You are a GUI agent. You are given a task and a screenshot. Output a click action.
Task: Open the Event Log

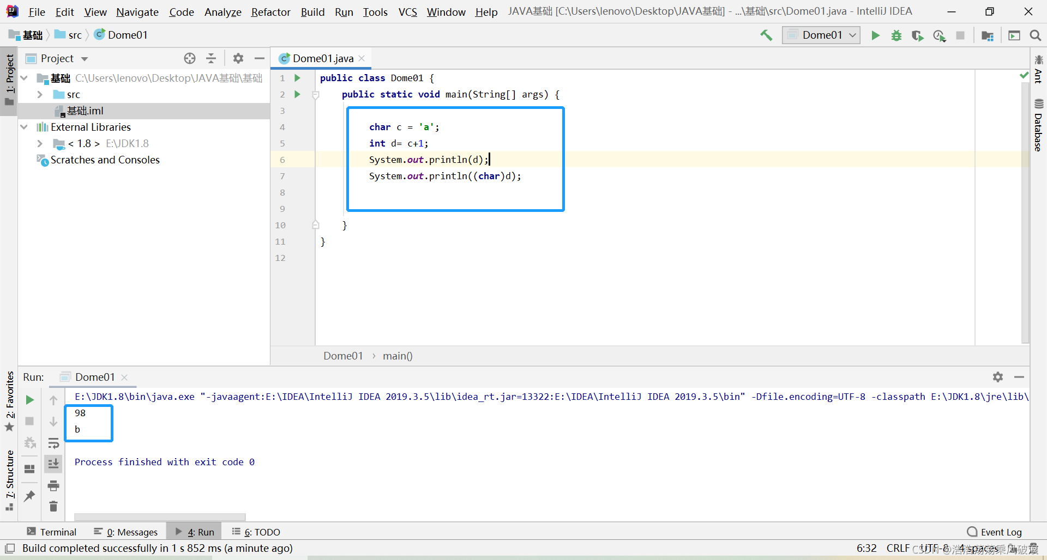click(995, 532)
